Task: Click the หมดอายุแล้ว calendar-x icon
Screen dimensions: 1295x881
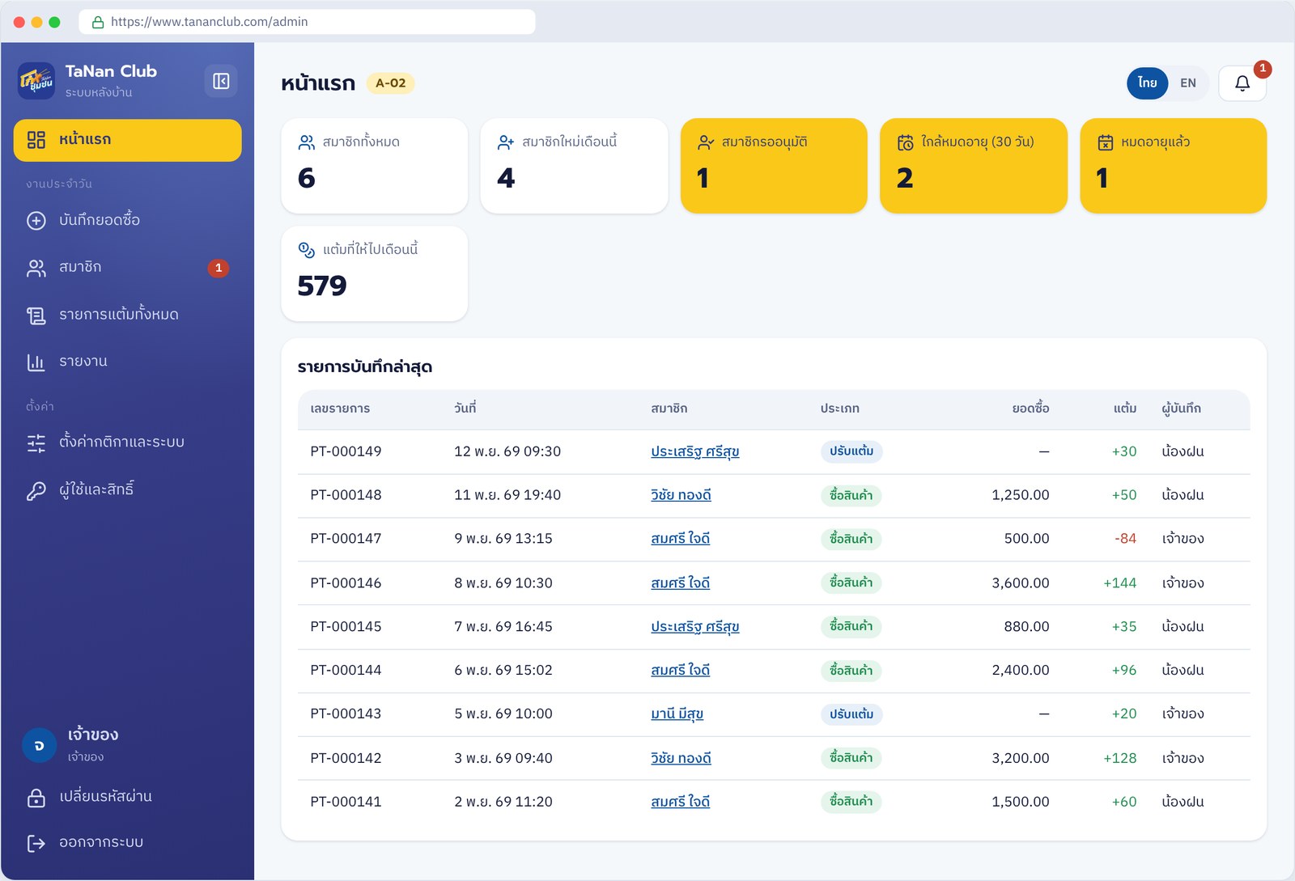Action: click(1105, 142)
